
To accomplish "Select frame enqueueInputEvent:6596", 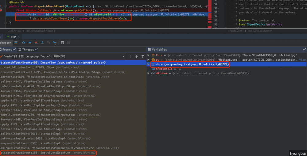I will (73, 143).
